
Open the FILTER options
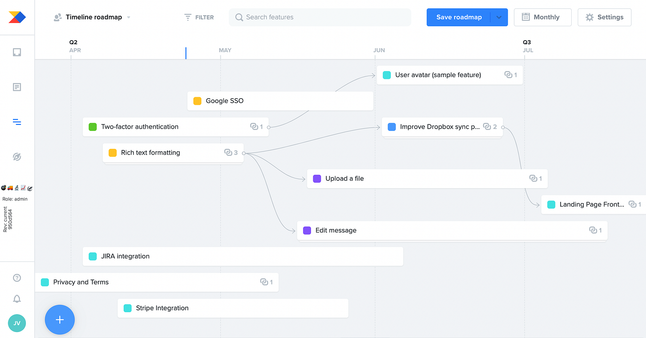click(199, 17)
